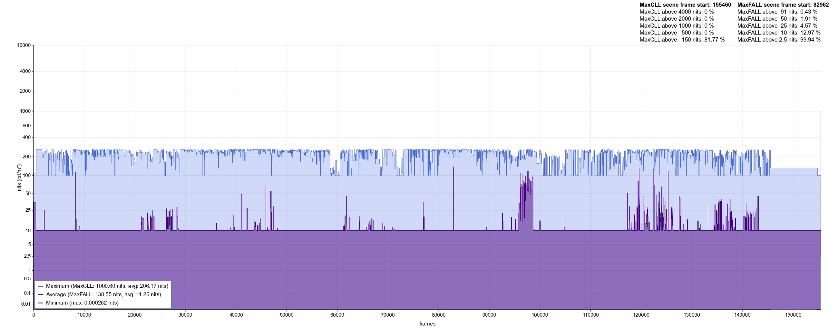Click the MaxFALL above 91 nits line
Screen dimensions: 838x335
pyautogui.click(x=777, y=12)
